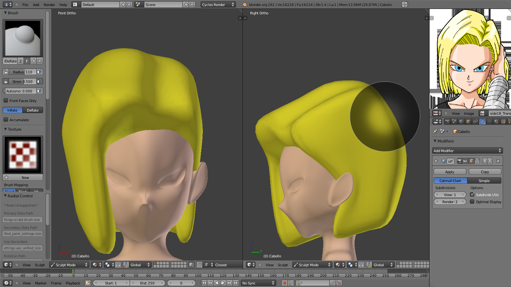This screenshot has height=287, width=511.
Task: Collapse the Radial Control panel
Action: 5,196
